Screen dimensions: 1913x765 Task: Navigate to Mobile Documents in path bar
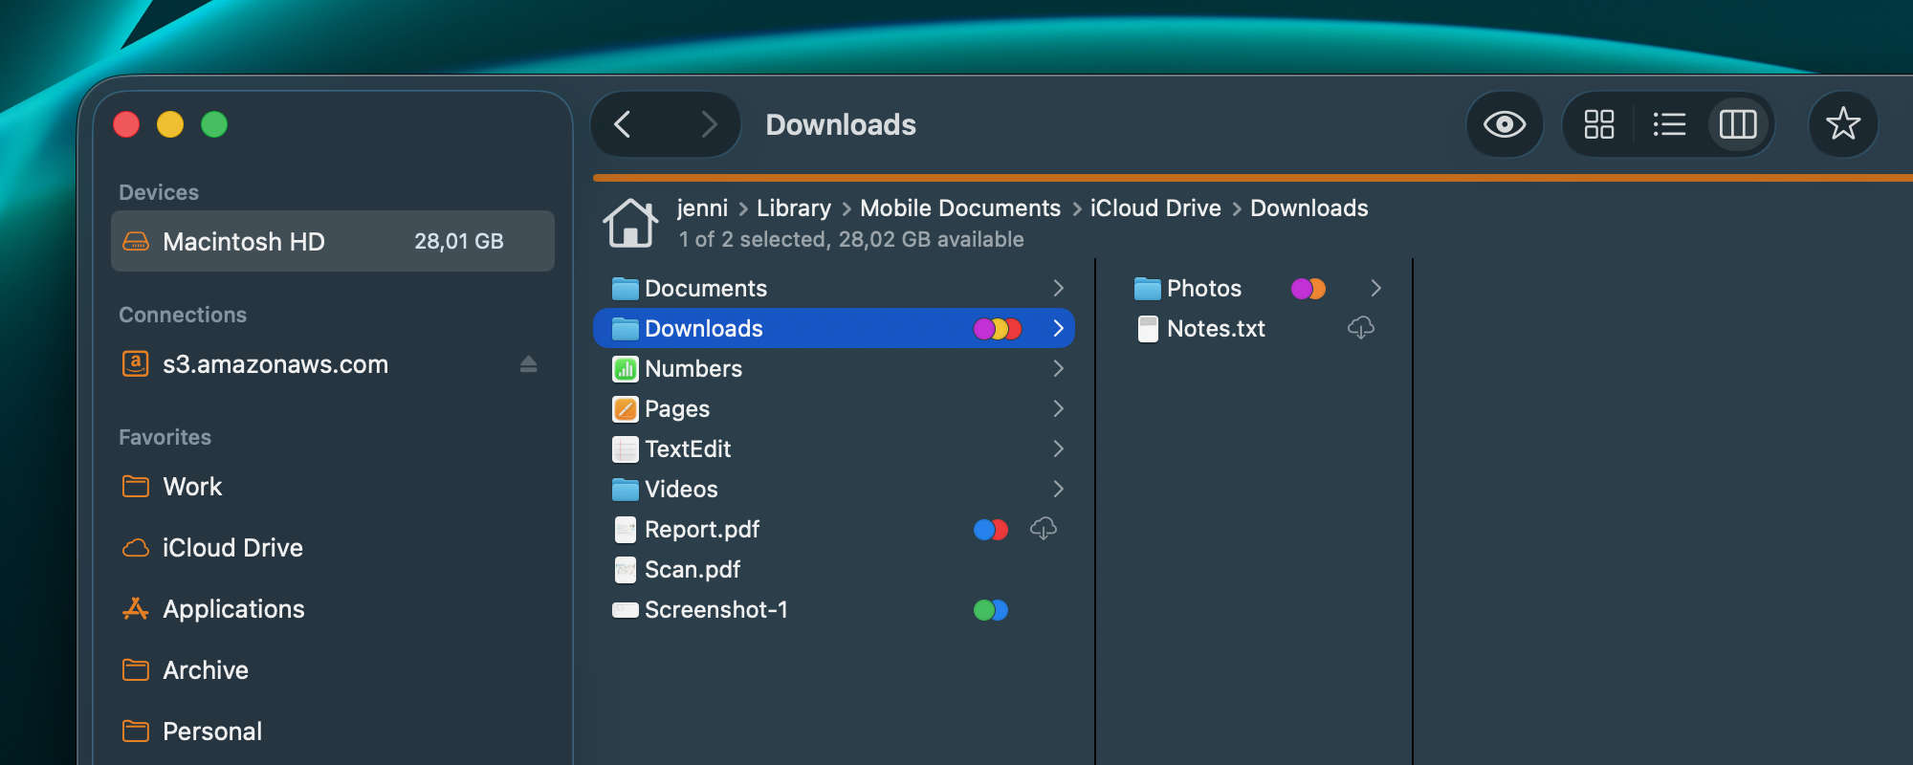pyautogui.click(x=960, y=208)
